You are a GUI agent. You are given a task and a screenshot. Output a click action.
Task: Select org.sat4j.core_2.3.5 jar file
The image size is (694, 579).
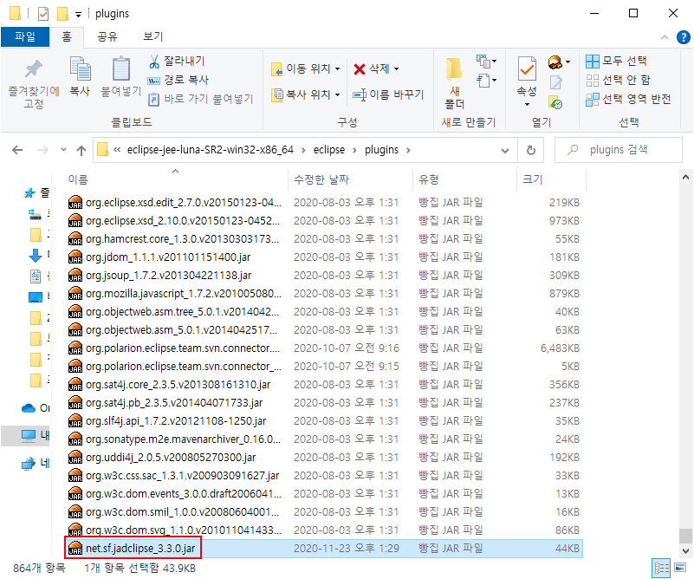tap(325, 385)
